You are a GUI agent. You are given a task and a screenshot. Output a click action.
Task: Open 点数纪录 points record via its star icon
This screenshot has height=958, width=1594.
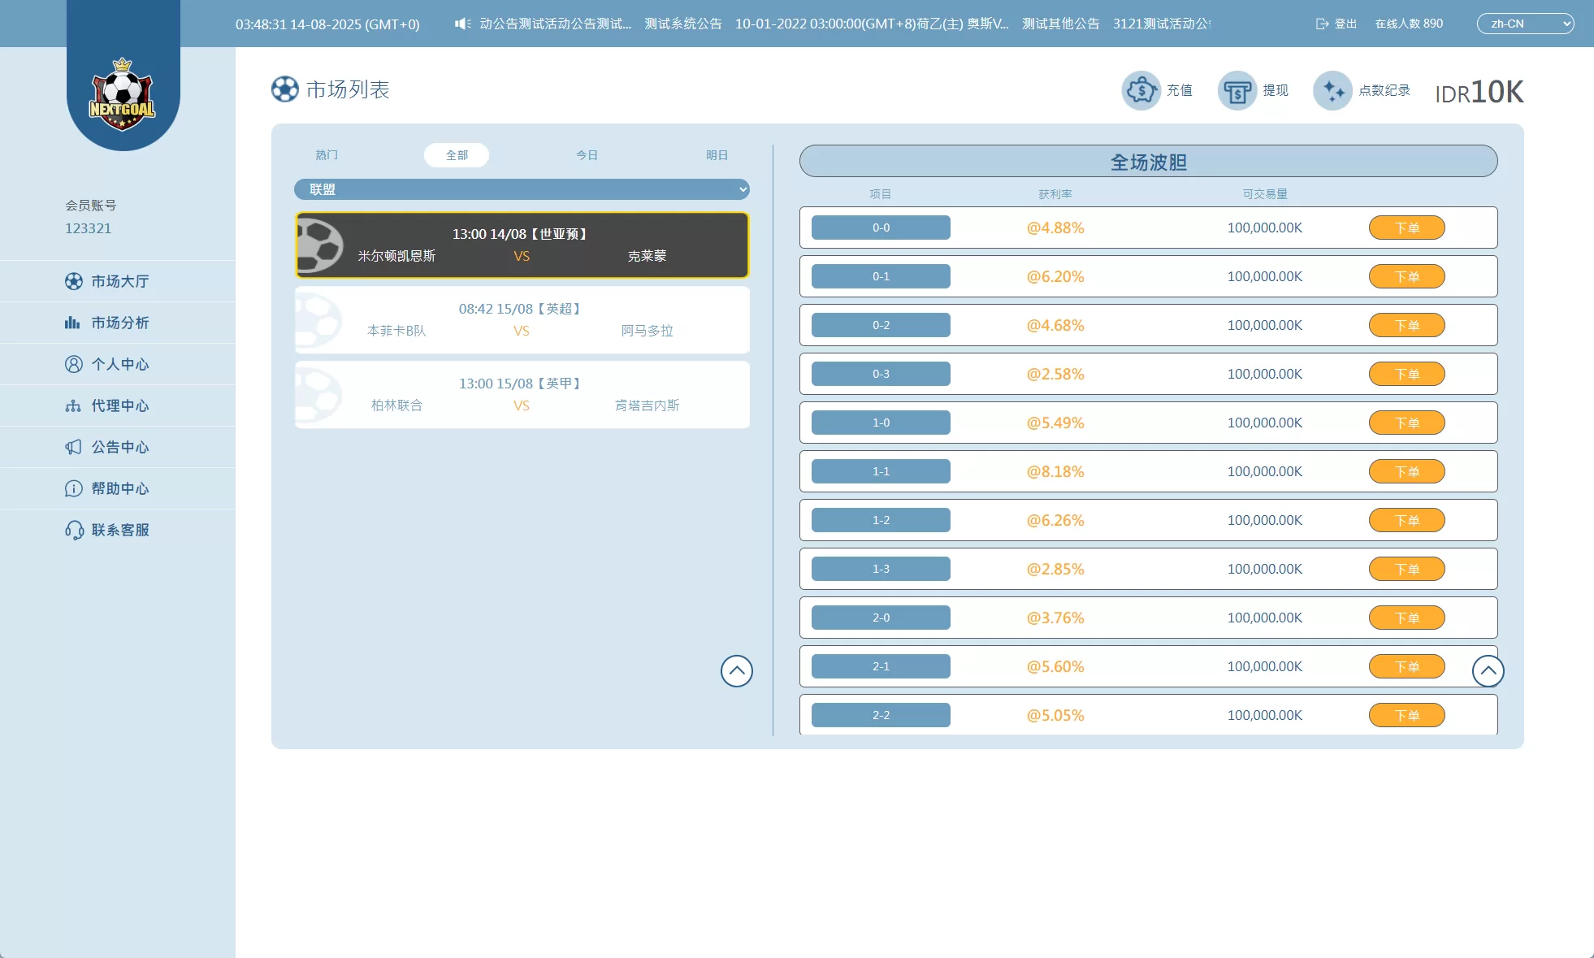click(x=1332, y=90)
